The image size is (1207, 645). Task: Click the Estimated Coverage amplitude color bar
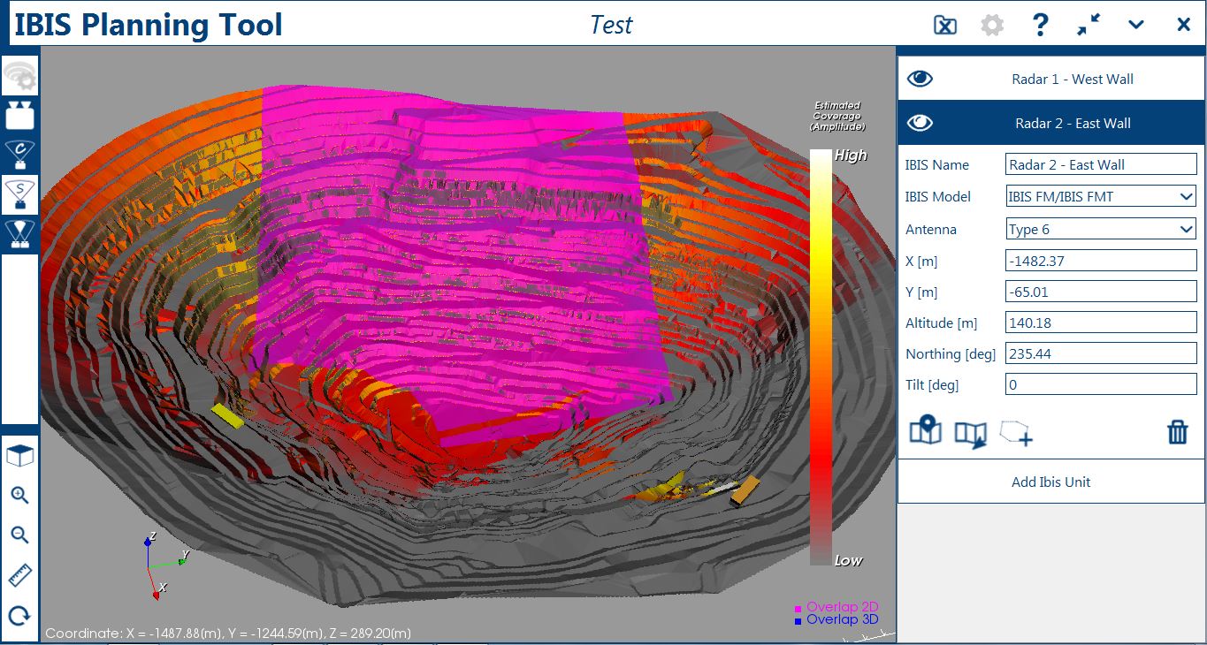(x=821, y=357)
